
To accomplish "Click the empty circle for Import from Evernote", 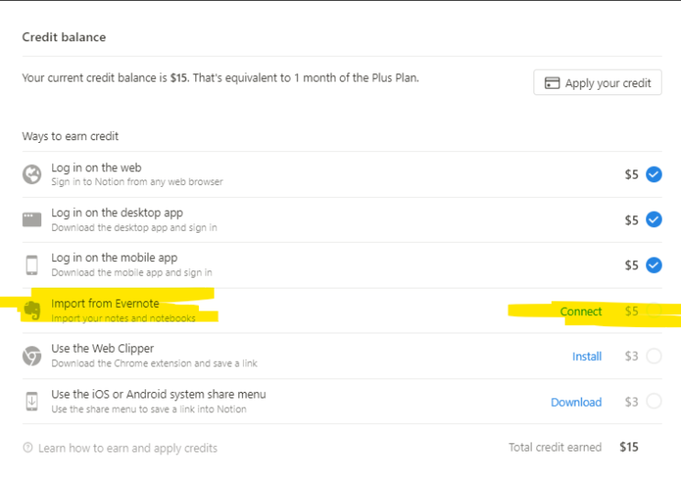I will 654,311.
